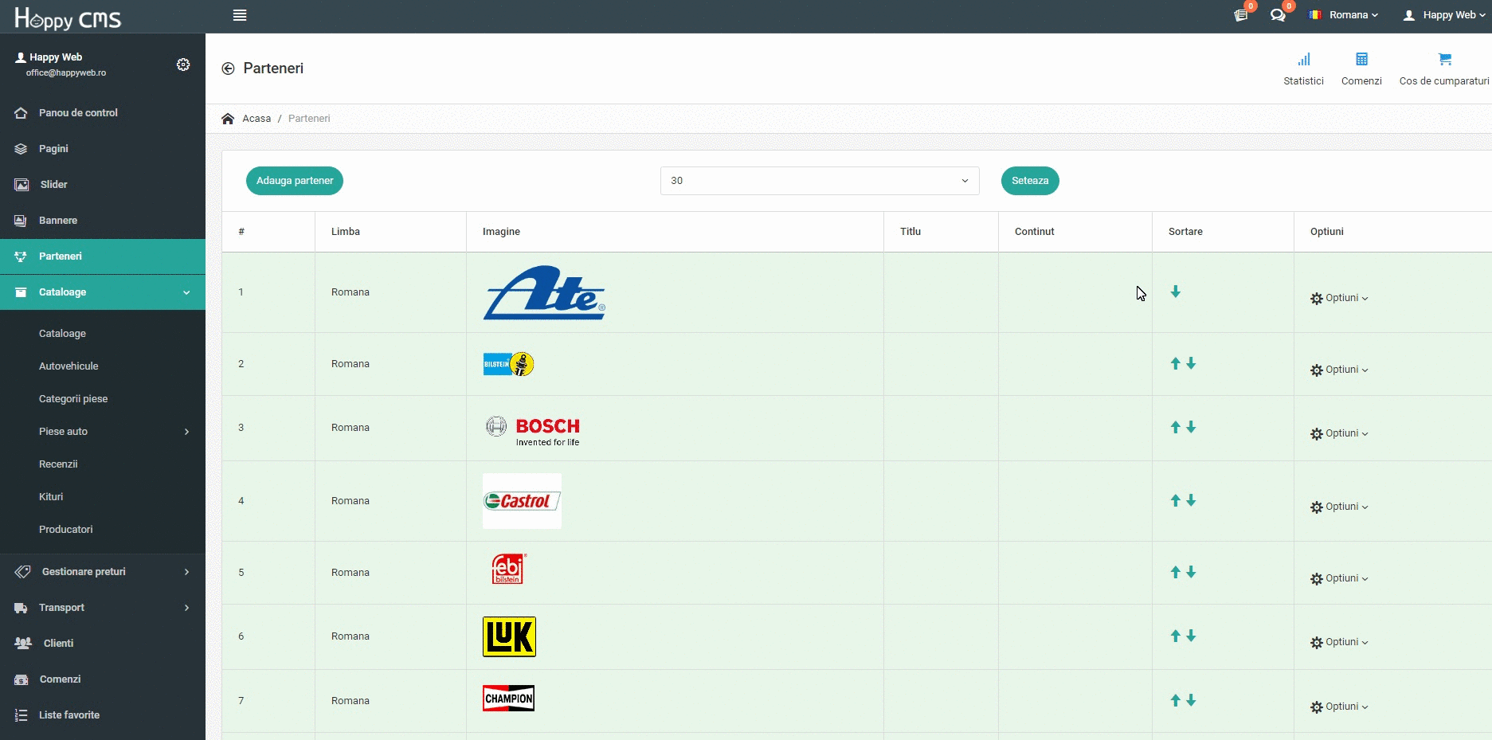The image size is (1492, 740).
Task: Open Bannere in sidebar
Action: click(103, 221)
